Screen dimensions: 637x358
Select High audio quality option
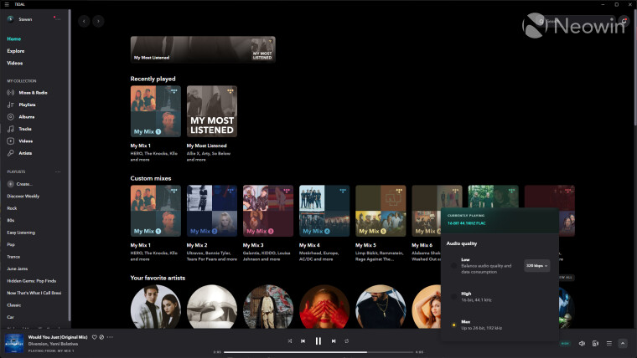coord(453,297)
